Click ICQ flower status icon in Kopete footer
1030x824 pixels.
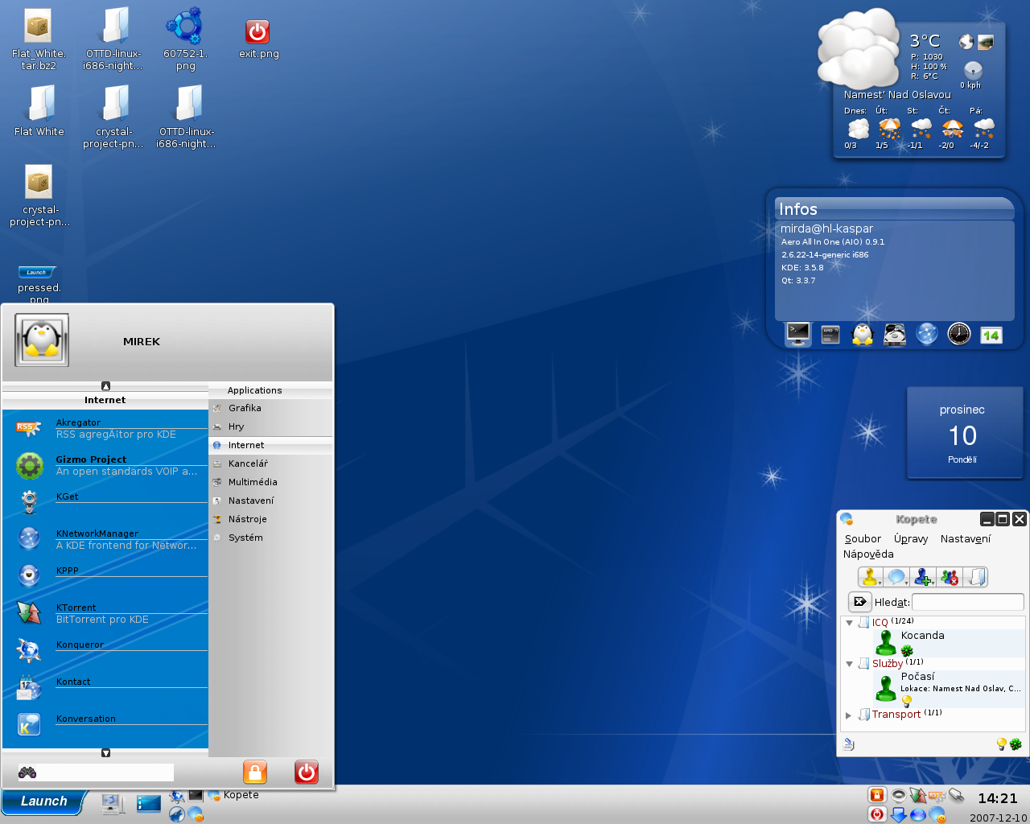(x=1016, y=744)
